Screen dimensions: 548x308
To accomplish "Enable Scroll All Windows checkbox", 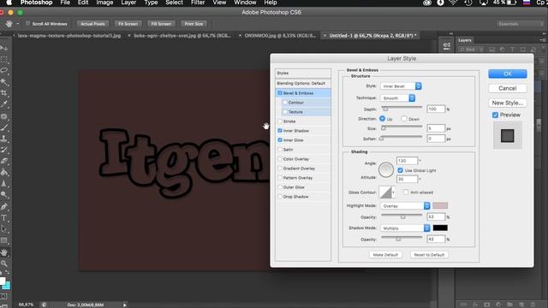I will [27, 24].
